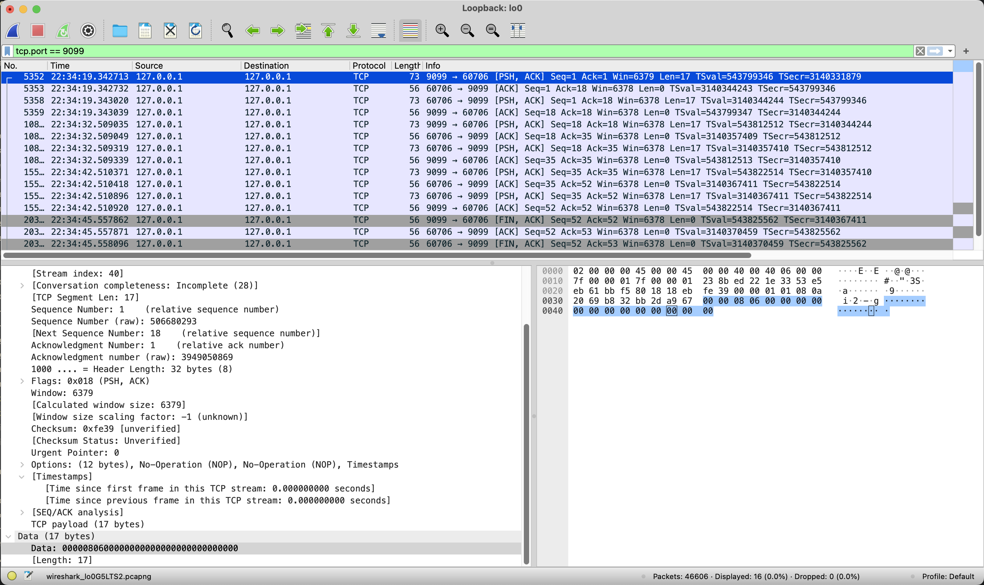Sort by Info column
The image size is (984, 585).
coord(688,65)
